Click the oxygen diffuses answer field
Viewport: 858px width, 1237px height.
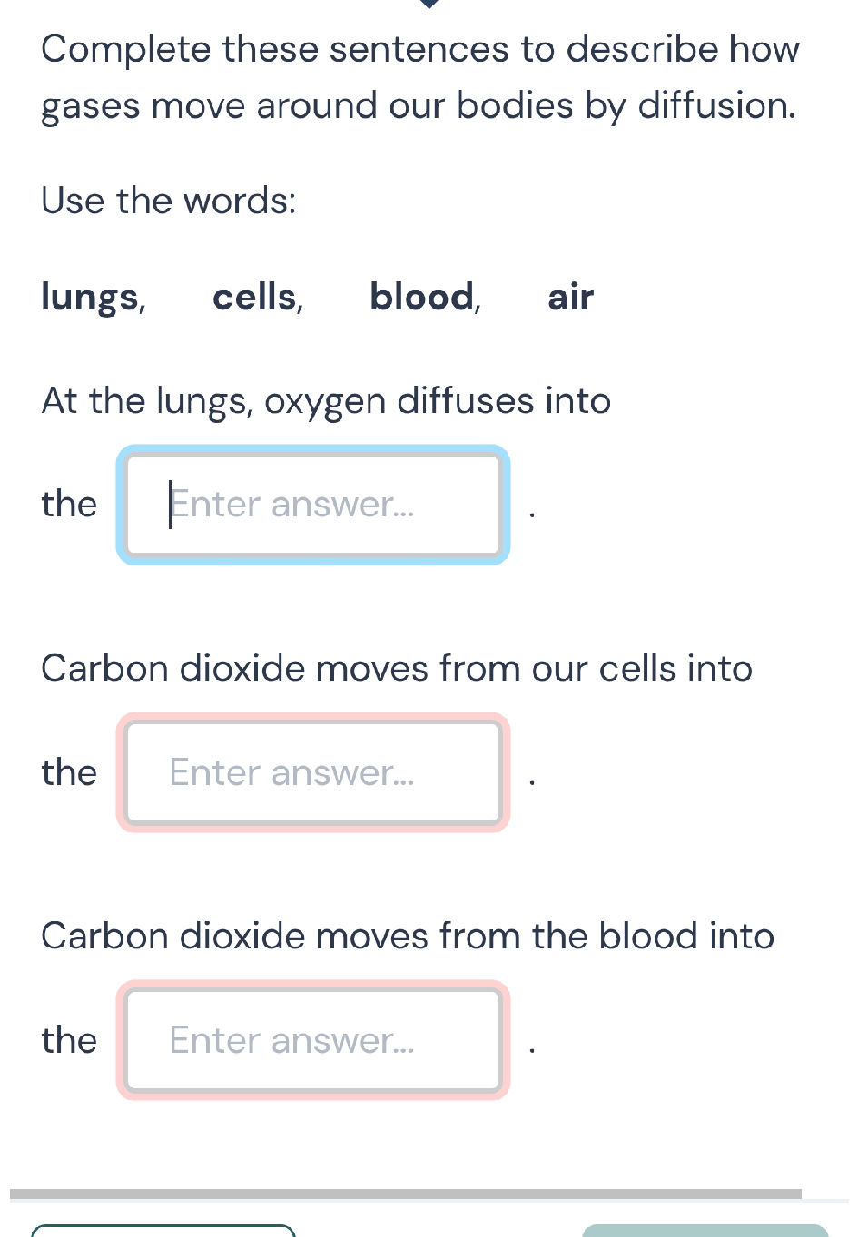point(313,505)
